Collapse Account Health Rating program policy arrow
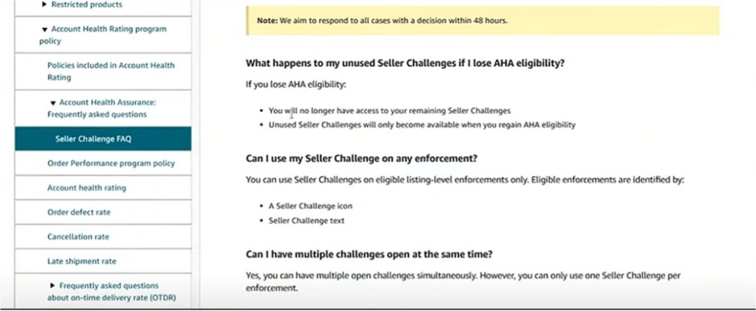The image size is (756, 311). (45, 30)
